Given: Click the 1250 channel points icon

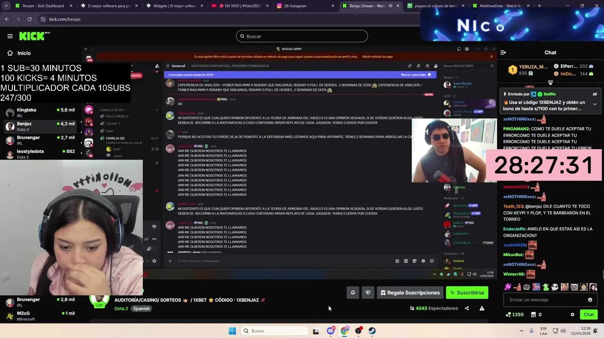Looking at the screenshot, I should (x=514, y=315).
